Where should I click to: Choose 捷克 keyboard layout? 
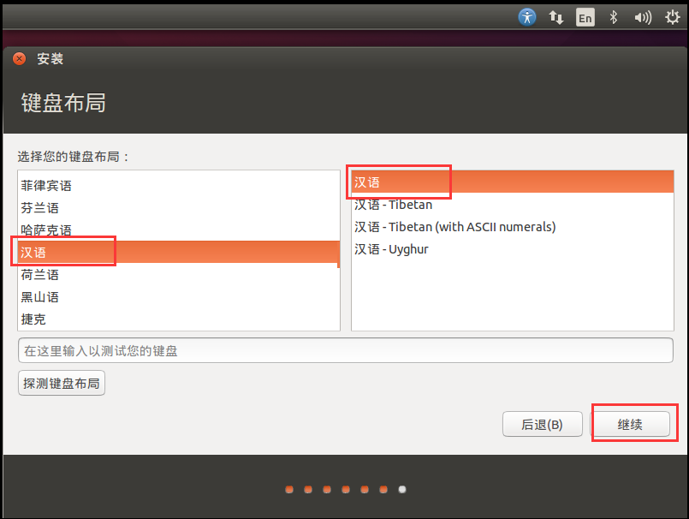click(178, 319)
